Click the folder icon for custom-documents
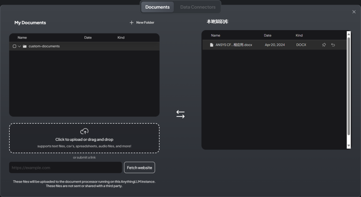 pos(25,46)
